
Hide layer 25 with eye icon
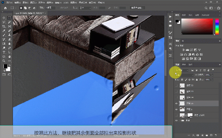tap(176, 103)
